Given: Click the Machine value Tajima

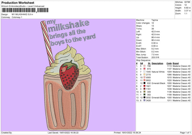Looking at the screenshot, I should (x=155, y=20).
